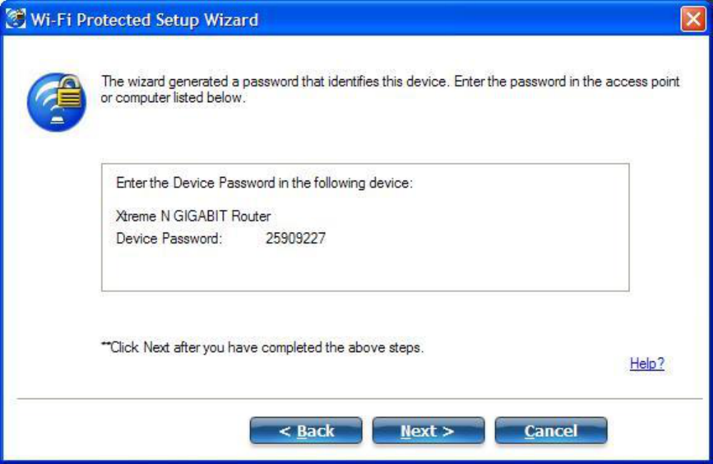Click the 'or computer listed below' text line
The width and height of the screenshot is (713, 464).
[x=173, y=98]
